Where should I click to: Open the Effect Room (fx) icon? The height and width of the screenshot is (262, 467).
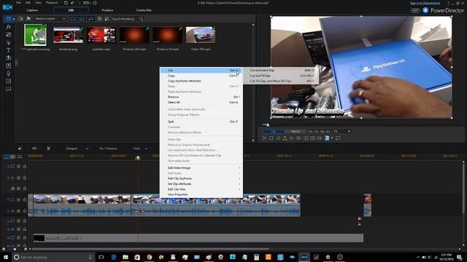pos(8,27)
